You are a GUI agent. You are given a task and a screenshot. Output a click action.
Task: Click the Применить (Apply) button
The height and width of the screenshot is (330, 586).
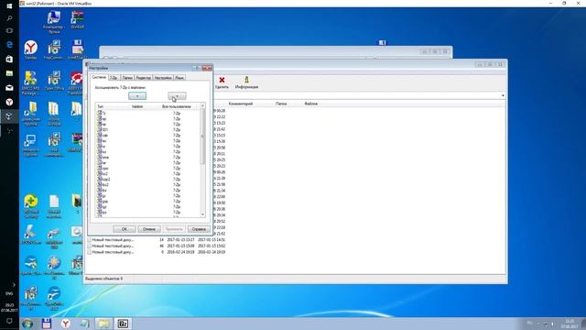[174, 228]
